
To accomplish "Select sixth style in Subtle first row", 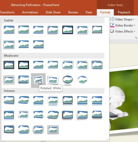I will pos(82,30).
